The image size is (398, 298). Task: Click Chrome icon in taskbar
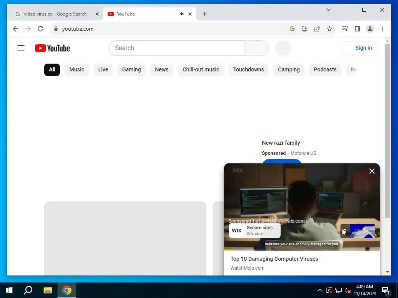(67, 290)
